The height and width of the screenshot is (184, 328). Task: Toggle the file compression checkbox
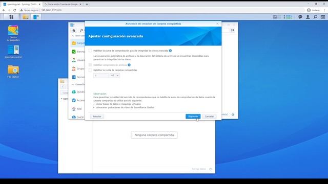click(90, 65)
